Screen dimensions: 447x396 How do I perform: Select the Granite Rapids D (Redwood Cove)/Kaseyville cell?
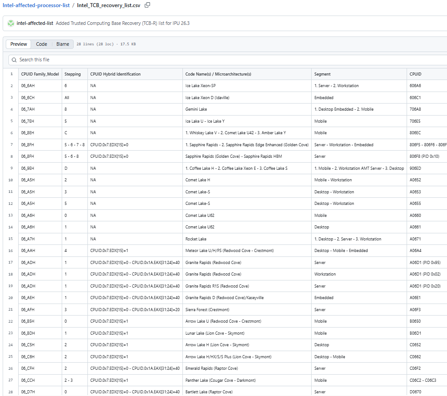click(247, 298)
